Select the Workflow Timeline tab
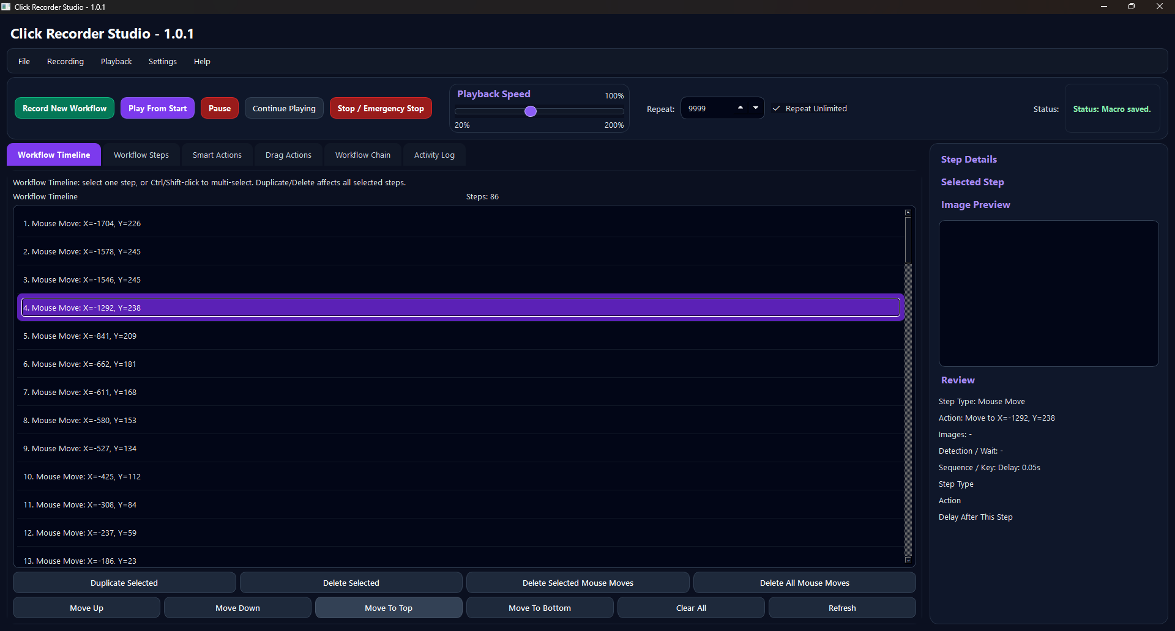Screen dimensions: 1175x631 [54, 155]
